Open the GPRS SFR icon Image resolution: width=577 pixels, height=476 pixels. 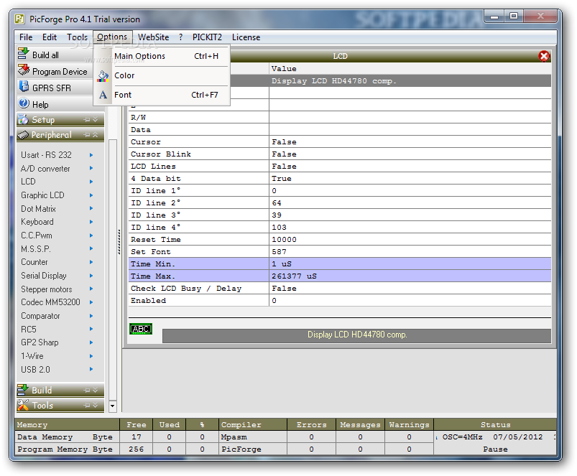[24, 87]
